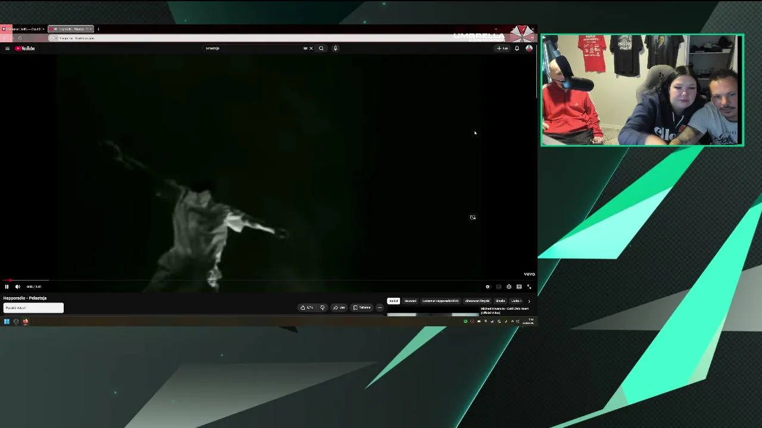Toggle the autoplay switch in the player
The height and width of the screenshot is (428, 762).
point(488,287)
